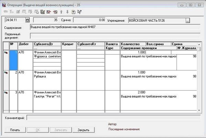Viewport: 206px width, 138px height.
Task: Click the move row up arrow
Action: pyautogui.click(x=61, y=12)
